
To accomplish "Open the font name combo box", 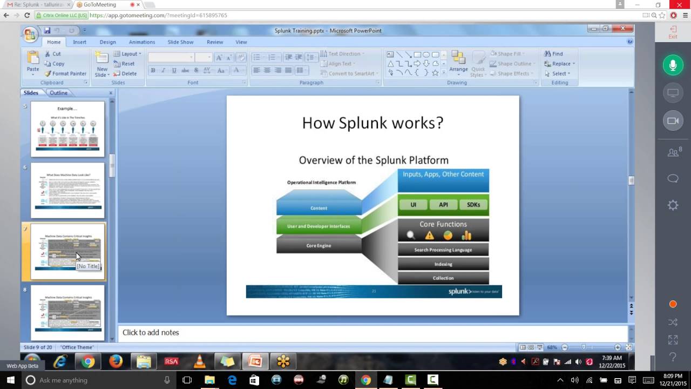I will click(x=171, y=57).
